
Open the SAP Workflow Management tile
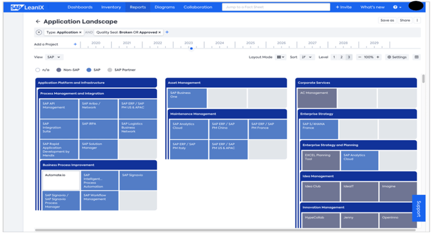100,201
